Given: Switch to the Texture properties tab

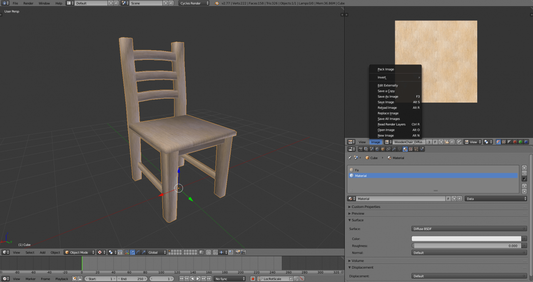Looking at the screenshot, I should (x=411, y=149).
